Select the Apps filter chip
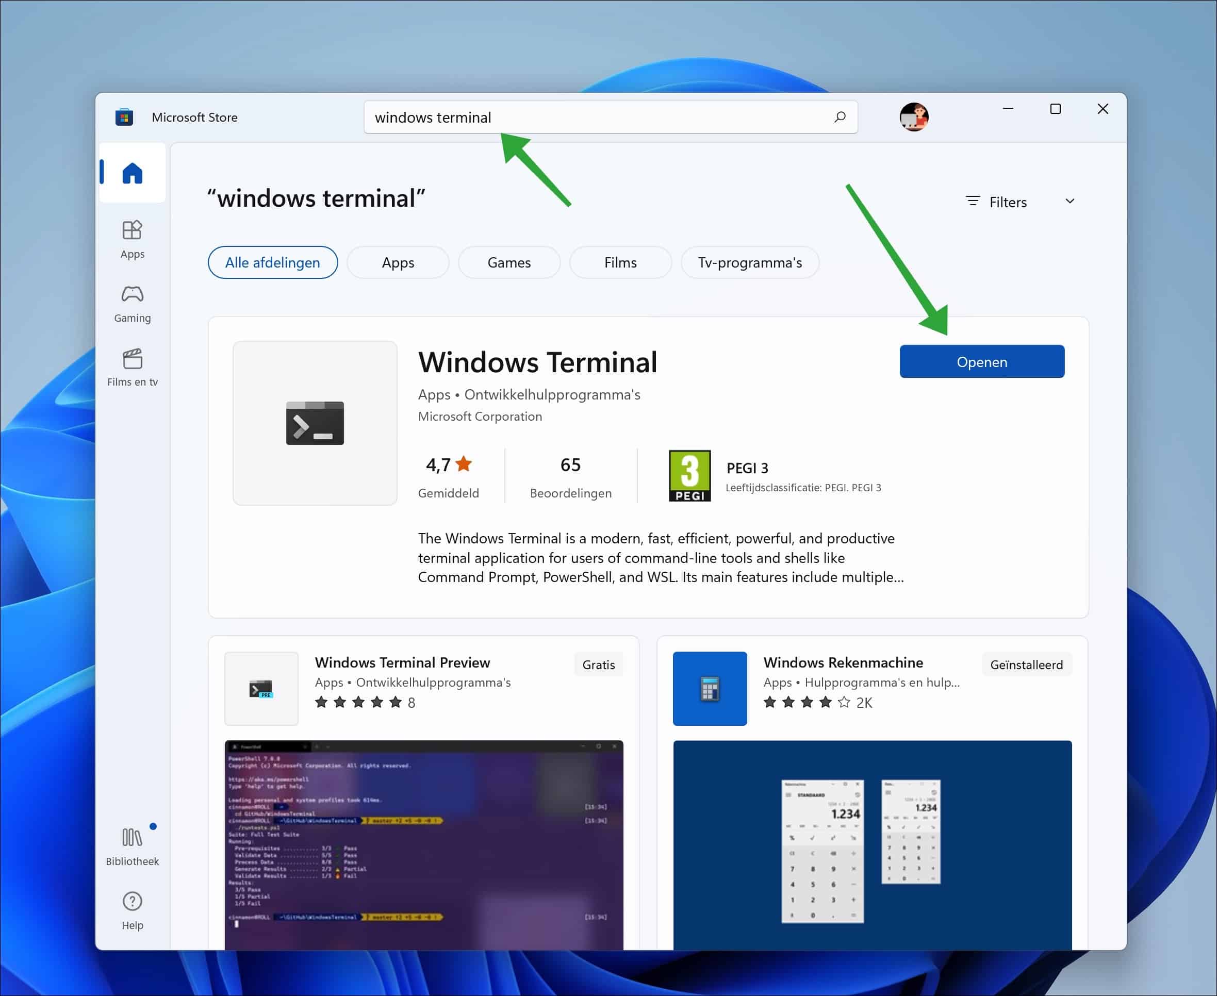The image size is (1217, 996). tap(398, 262)
